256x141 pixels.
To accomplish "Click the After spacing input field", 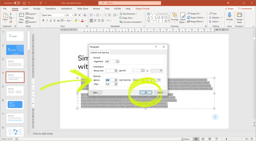I will (x=110, y=84).
